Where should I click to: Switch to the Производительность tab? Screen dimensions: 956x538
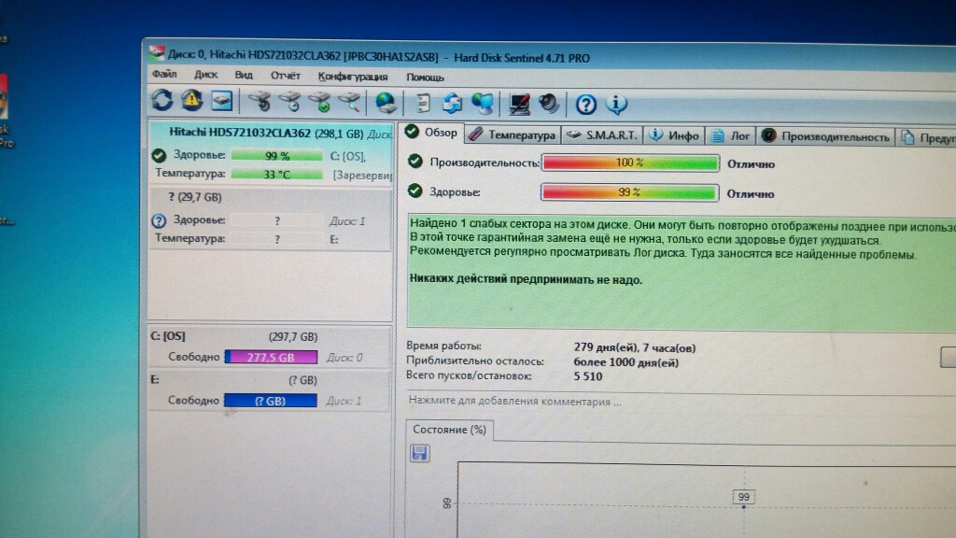click(x=826, y=136)
